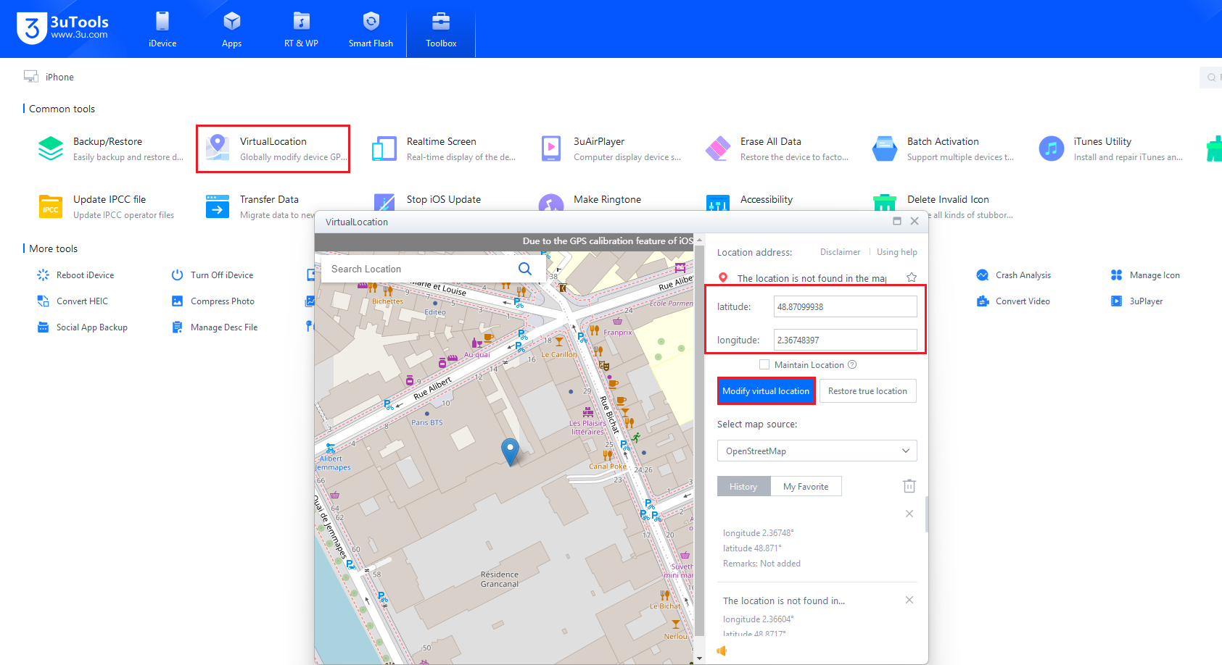
Task: Open the Batch Activation tool
Action: click(885, 149)
